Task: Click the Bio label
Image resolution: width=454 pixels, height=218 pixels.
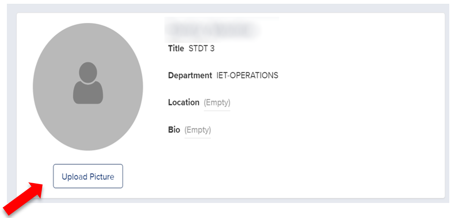Action: [x=174, y=130]
